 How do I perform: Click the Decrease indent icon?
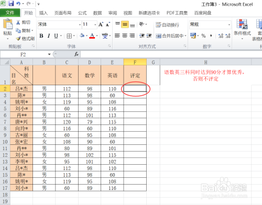click(x=142, y=36)
